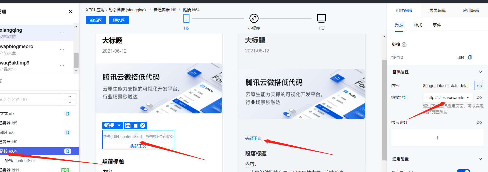This screenshot has height=172, width=488.
Task: Open the 链接 component toolbar dropdown arrow
Action: tap(119, 125)
